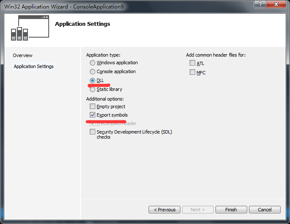Click the wizard application window icon
This screenshot has height=224, width=290.
pyautogui.click(x=30, y=28)
